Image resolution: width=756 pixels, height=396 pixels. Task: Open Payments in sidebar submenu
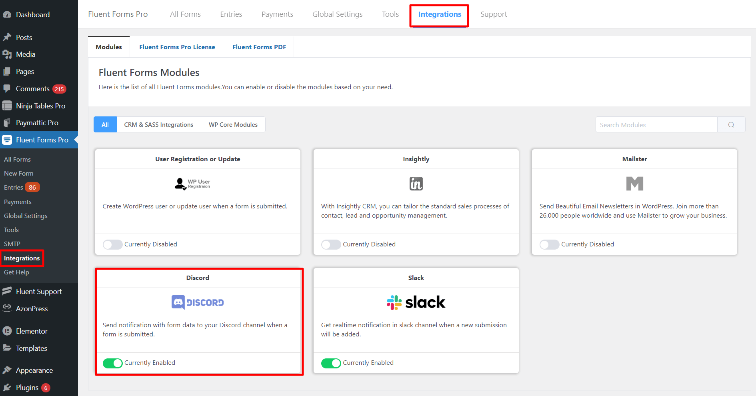point(18,202)
